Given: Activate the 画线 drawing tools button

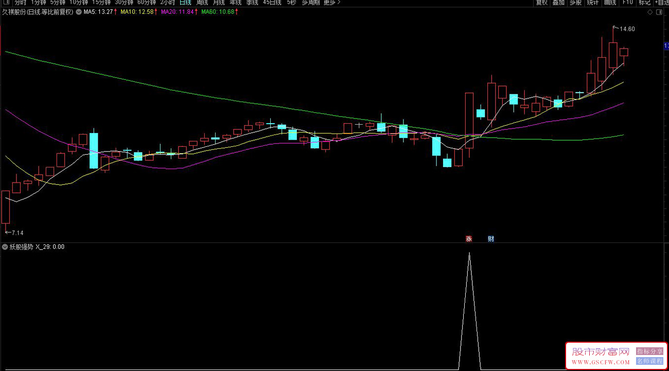Looking at the screenshot, I should [610, 3].
